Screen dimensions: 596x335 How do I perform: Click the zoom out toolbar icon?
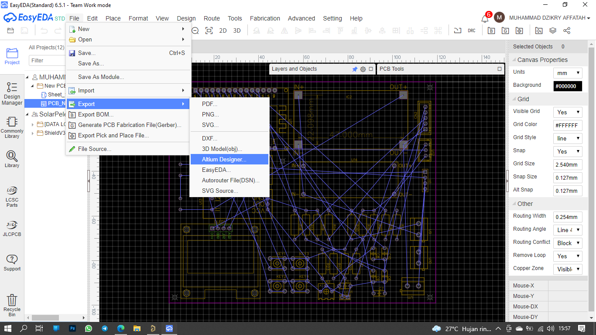click(x=195, y=31)
